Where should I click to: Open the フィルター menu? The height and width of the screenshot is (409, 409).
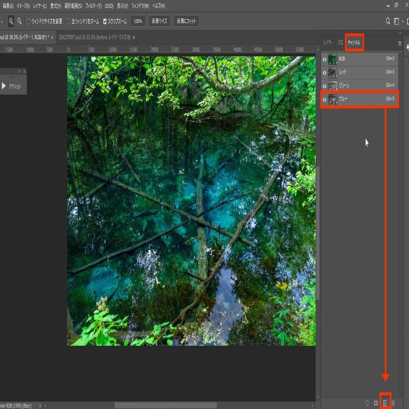coord(93,6)
